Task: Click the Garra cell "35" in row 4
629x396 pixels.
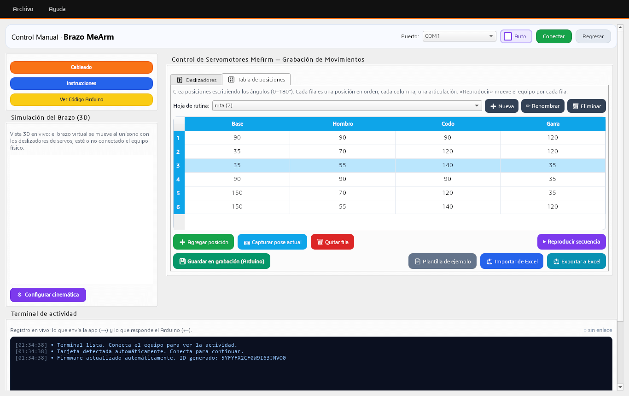Action: pyautogui.click(x=553, y=179)
